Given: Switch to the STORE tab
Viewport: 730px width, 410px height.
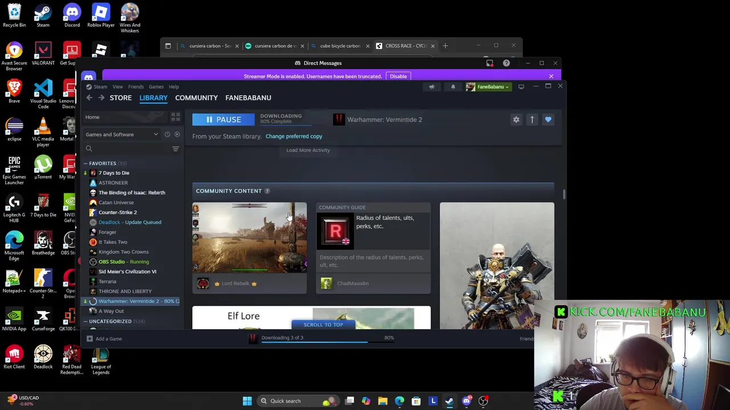Looking at the screenshot, I should pos(120,98).
